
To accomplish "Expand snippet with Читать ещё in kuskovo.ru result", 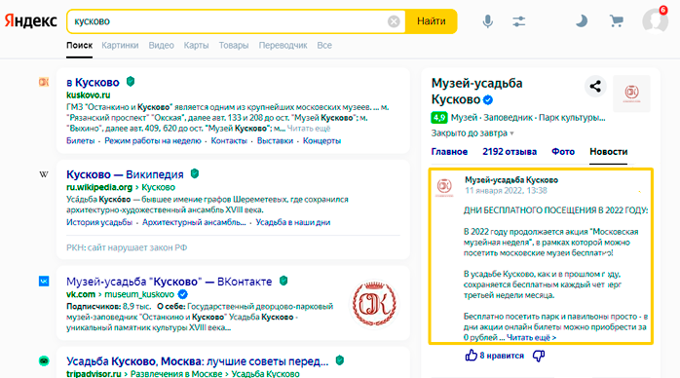I will coord(309,129).
